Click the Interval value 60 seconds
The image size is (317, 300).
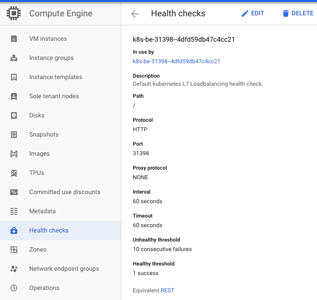coord(148,201)
